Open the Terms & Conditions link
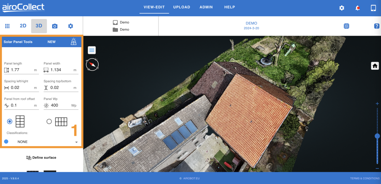This screenshot has height=184, width=381. (x=364, y=178)
